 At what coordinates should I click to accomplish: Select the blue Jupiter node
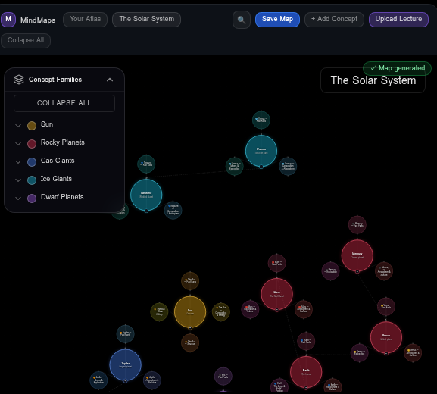(126, 364)
